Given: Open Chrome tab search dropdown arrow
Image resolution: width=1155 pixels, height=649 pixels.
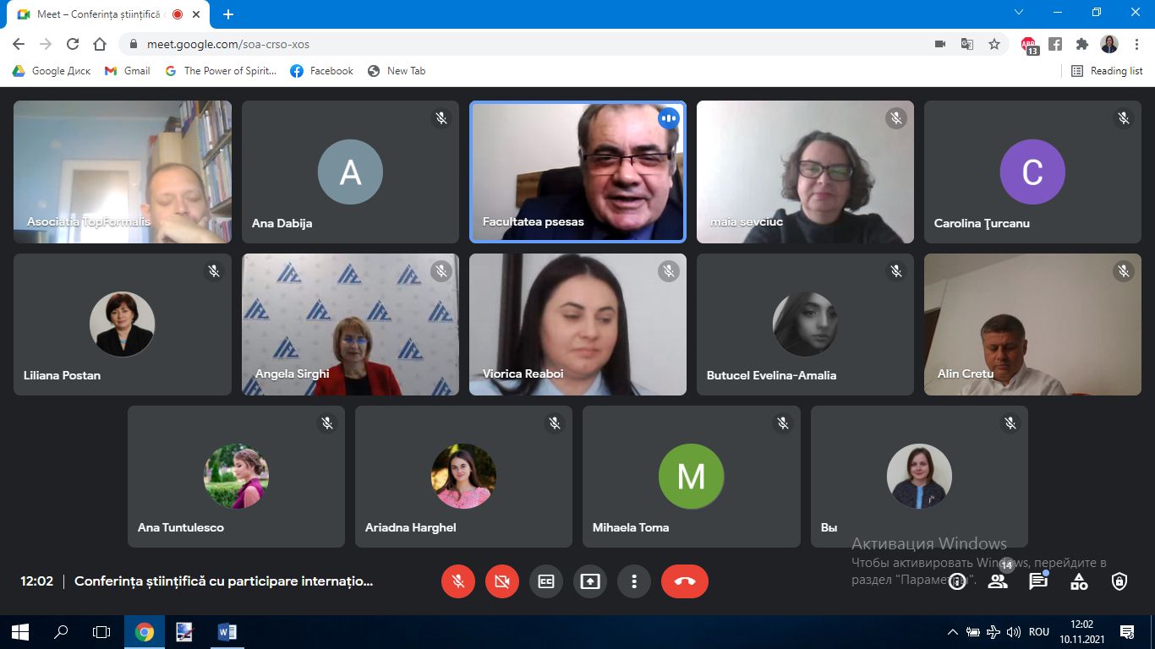Looking at the screenshot, I should pyautogui.click(x=1019, y=13).
